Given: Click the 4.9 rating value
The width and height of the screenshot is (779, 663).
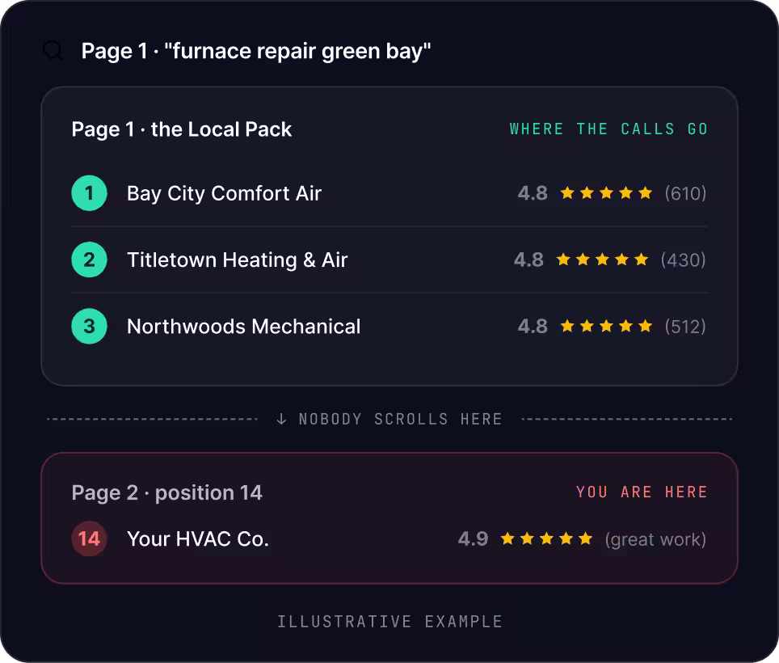Looking at the screenshot, I should point(473,538).
